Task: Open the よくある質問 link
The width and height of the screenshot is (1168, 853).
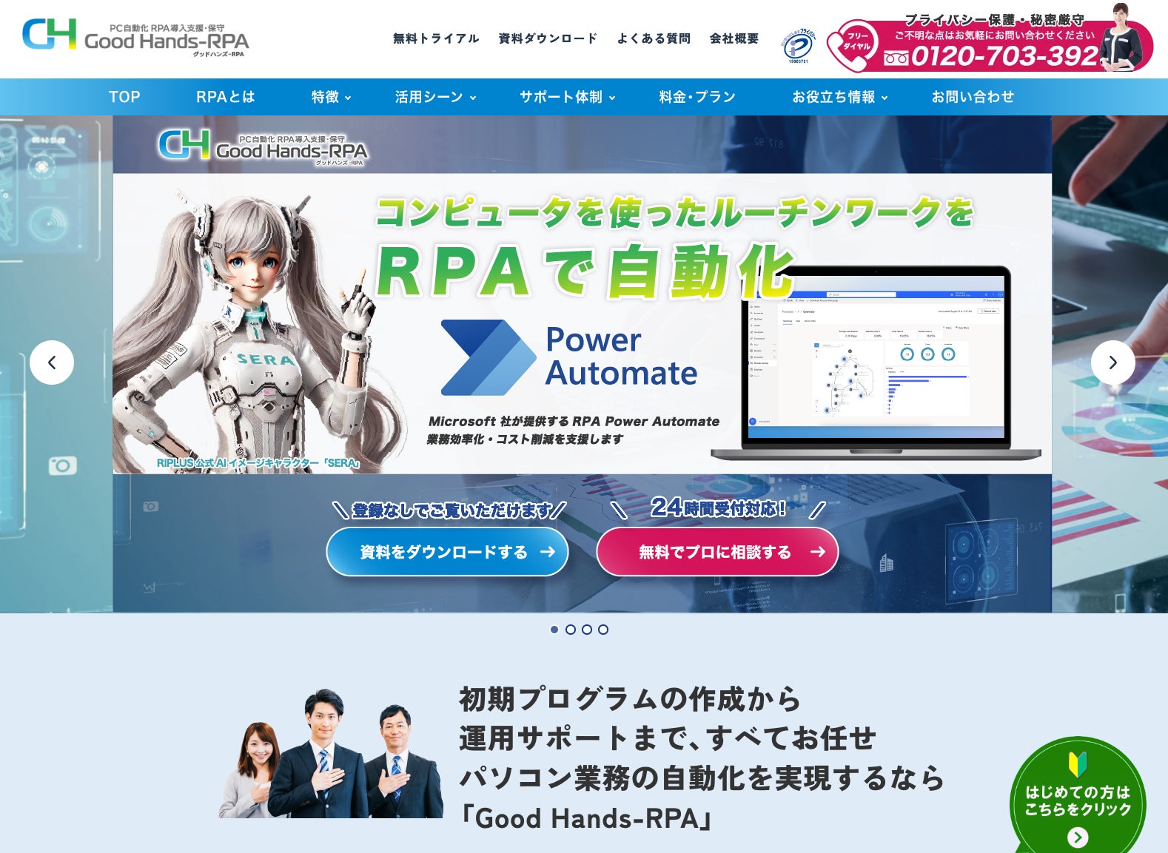Action: tap(654, 38)
